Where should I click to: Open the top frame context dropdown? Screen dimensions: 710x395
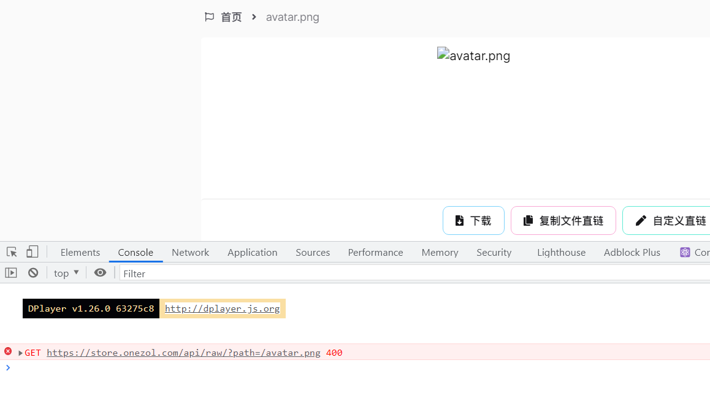tap(65, 272)
